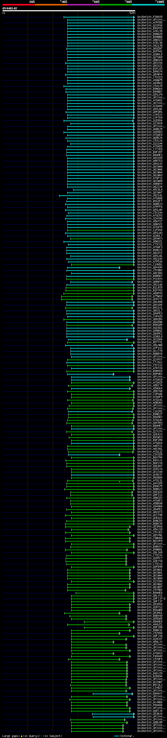Viewport: 167px width, 738px height.
Task: Select hit label UniRef100_Q9FQM1
Action: tap(150, 112)
